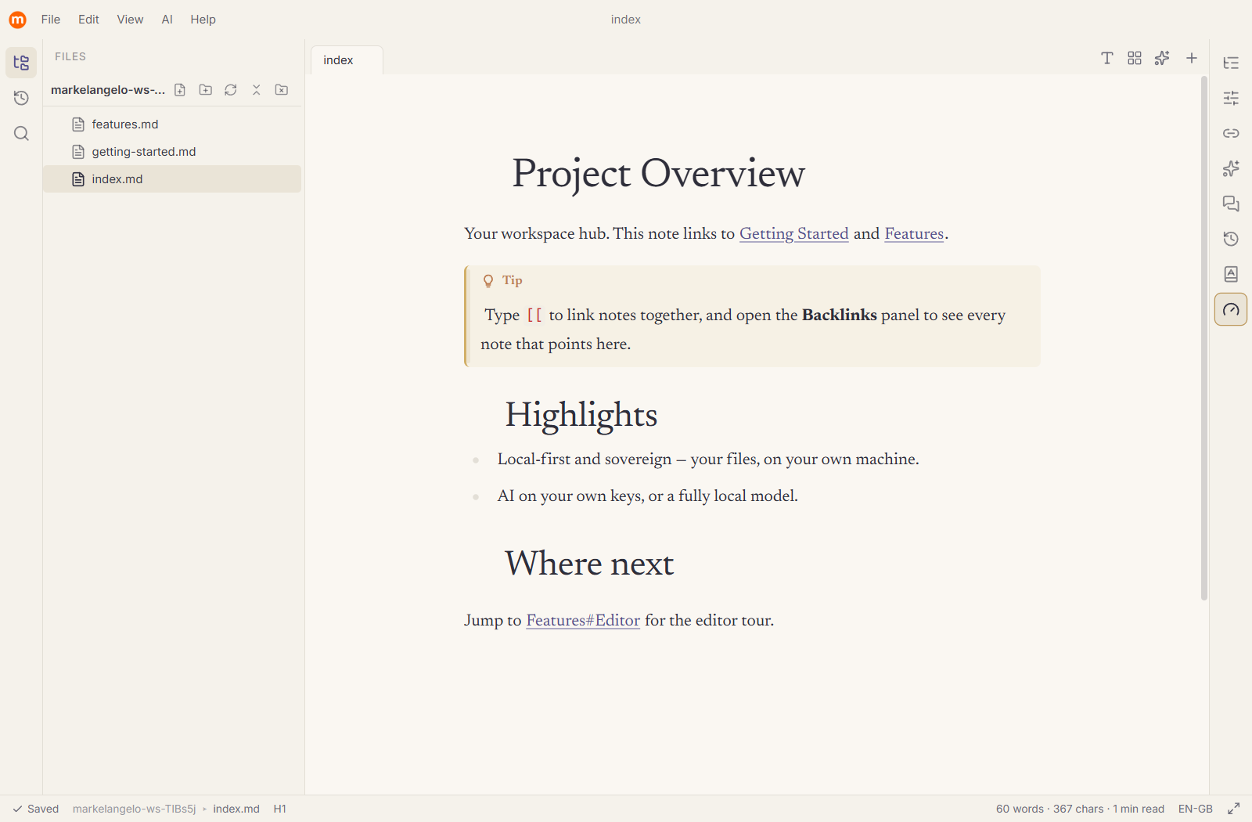Toggle the document statistics gauge panel
Screen dimensions: 1252x822
[x=1231, y=309]
